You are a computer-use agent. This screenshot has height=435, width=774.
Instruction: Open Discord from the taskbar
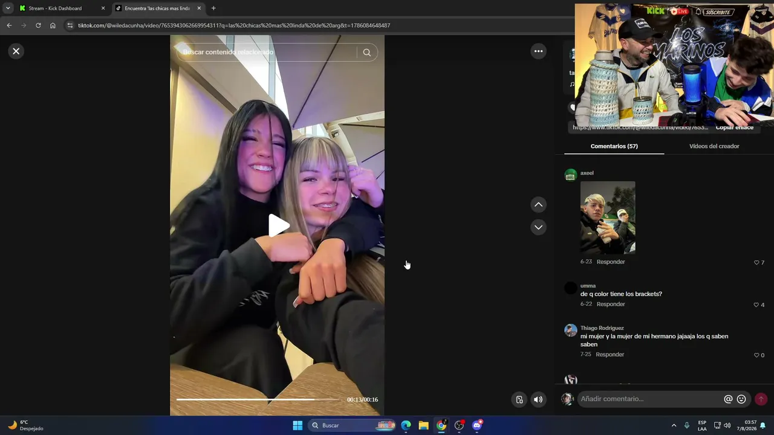pos(477,425)
